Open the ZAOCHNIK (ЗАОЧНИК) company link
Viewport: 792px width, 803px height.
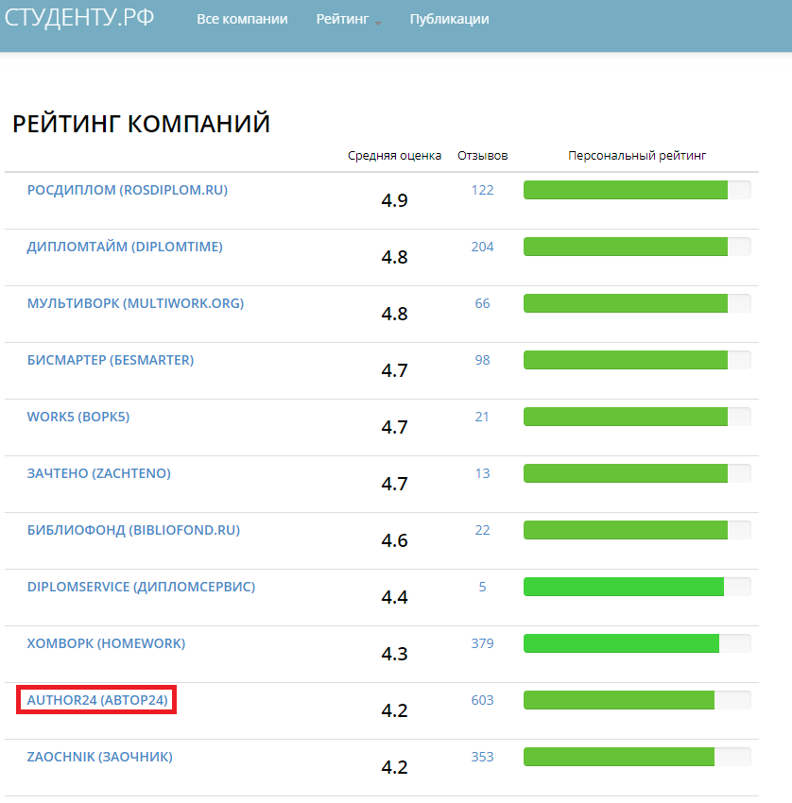coord(99,757)
